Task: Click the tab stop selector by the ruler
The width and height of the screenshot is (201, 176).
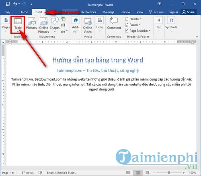Action: coord(3,42)
